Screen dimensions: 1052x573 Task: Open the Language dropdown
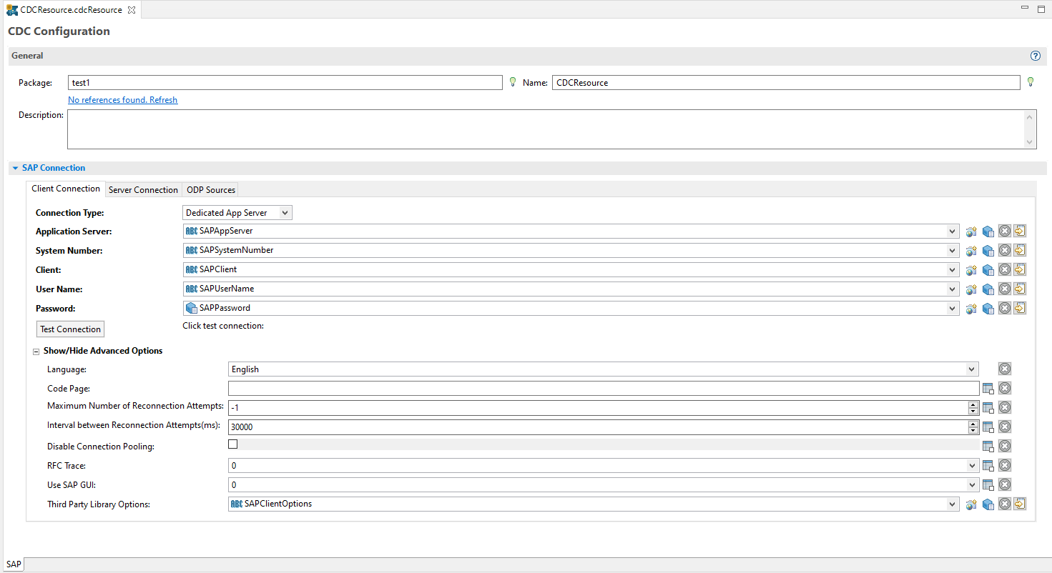click(x=971, y=369)
